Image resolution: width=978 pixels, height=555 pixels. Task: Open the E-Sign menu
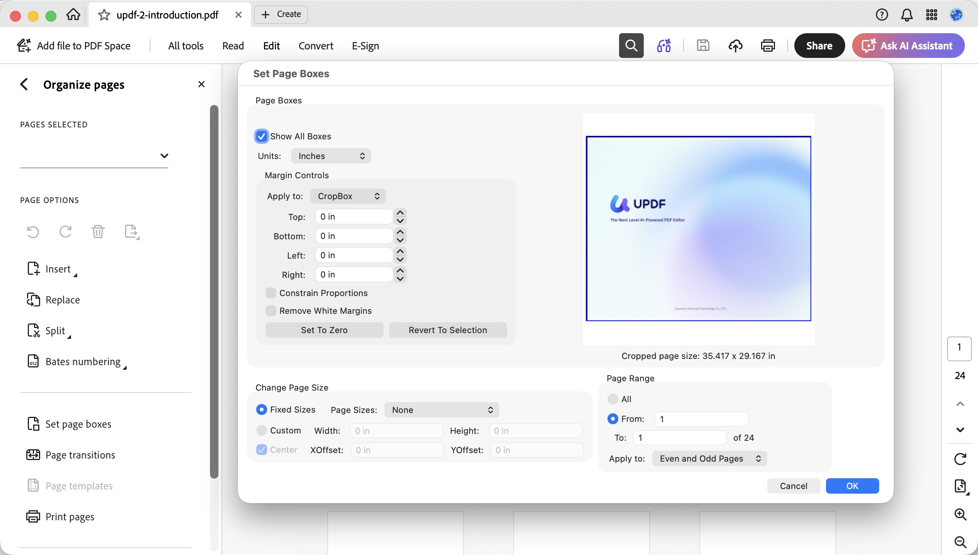pyautogui.click(x=365, y=46)
